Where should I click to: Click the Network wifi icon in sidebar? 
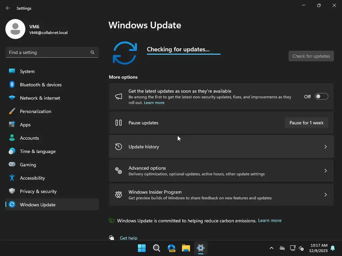[x=12, y=98]
